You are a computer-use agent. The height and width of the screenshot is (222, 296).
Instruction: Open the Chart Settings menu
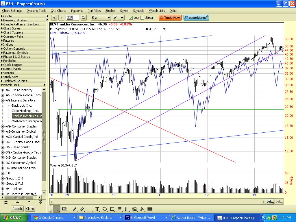(12, 11)
